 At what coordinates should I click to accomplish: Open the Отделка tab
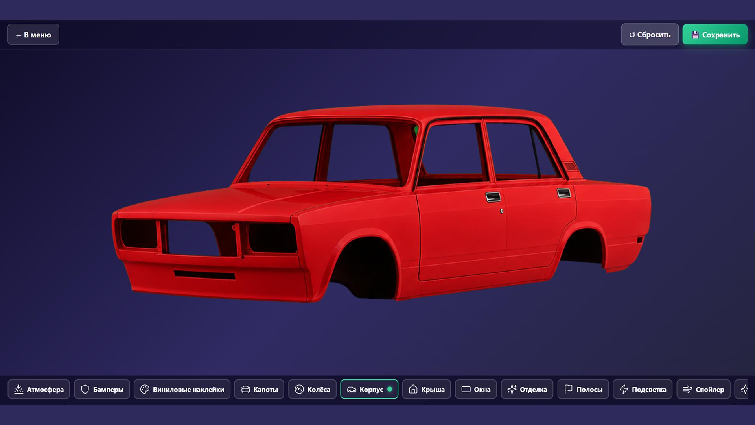click(x=527, y=389)
